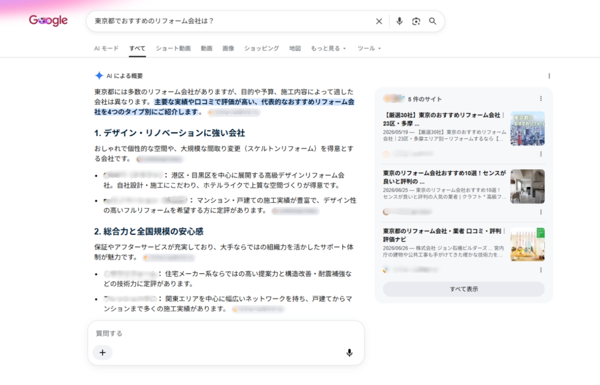Open 【厳選30社】東京のおすすめリフォーム会社 result
The width and height of the screenshot is (600, 385).
coord(444,119)
